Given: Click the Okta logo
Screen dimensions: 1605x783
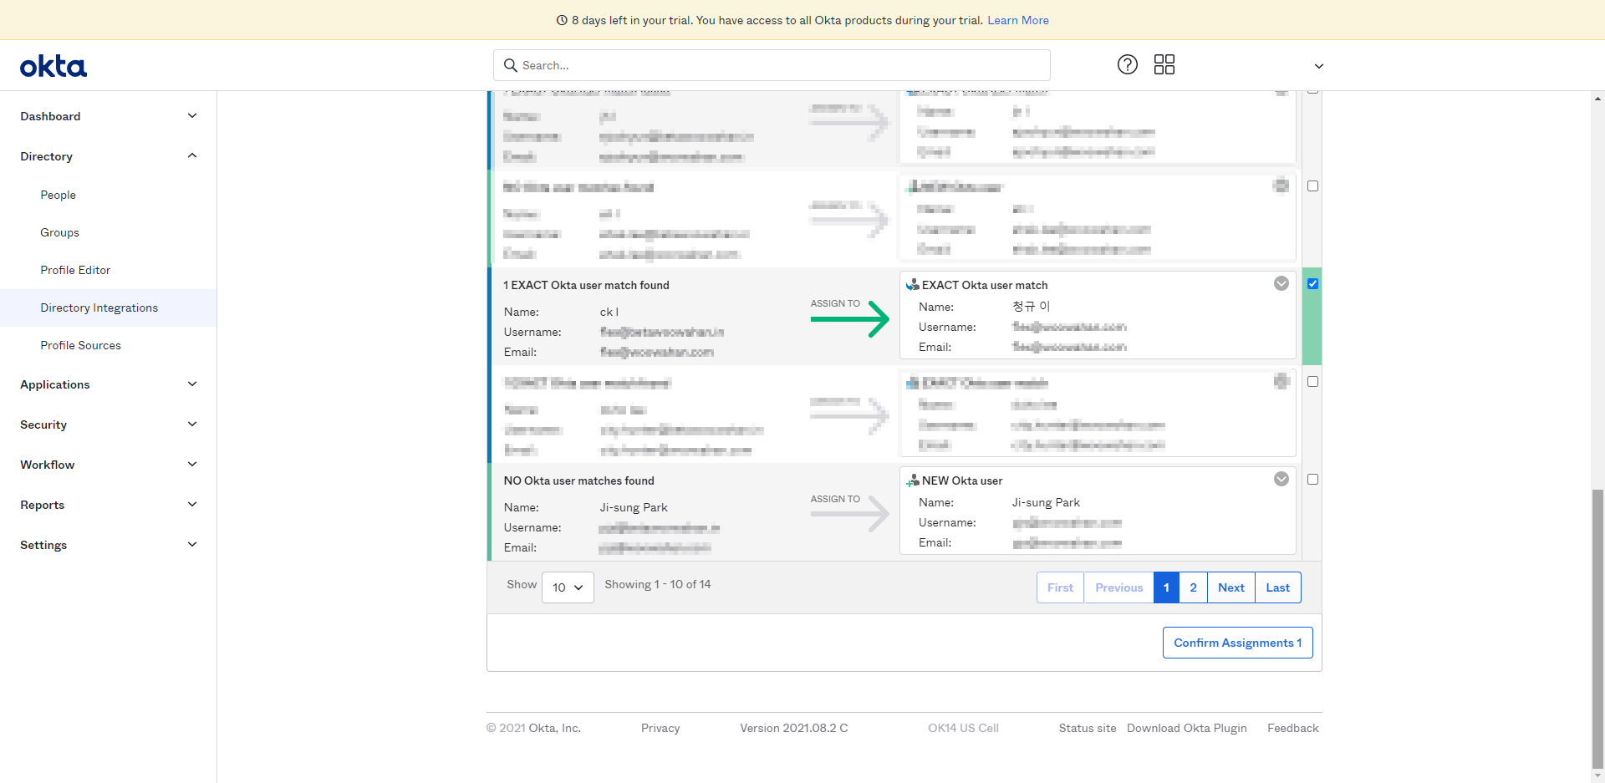Looking at the screenshot, I should 53,66.
